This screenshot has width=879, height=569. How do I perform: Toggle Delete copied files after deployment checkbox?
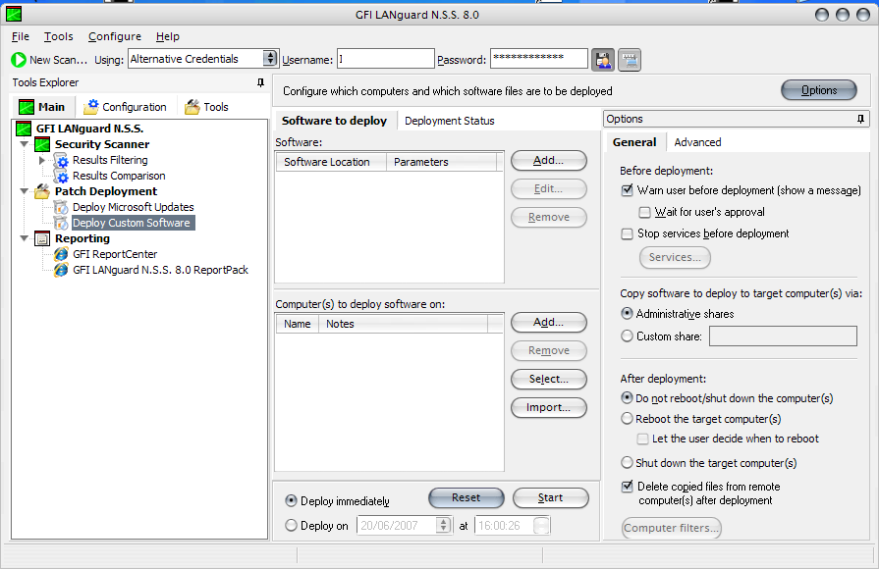click(628, 487)
